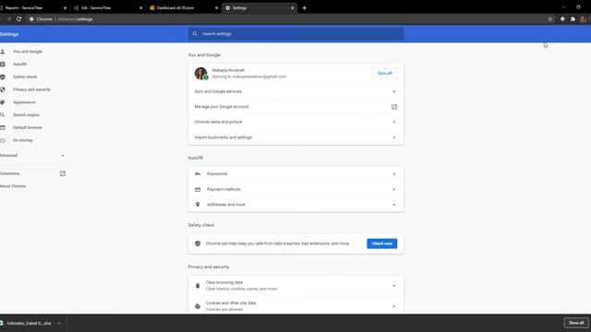
Task: Open the Passwords row arrow
Action: [x=394, y=174]
